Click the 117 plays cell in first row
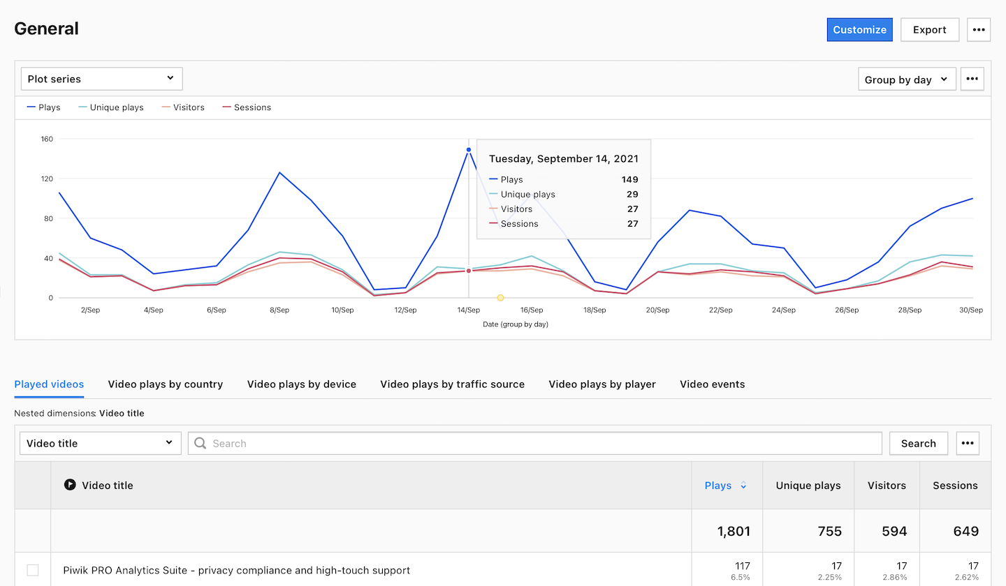Screen dimensions: 1006x586 [x=742, y=566]
